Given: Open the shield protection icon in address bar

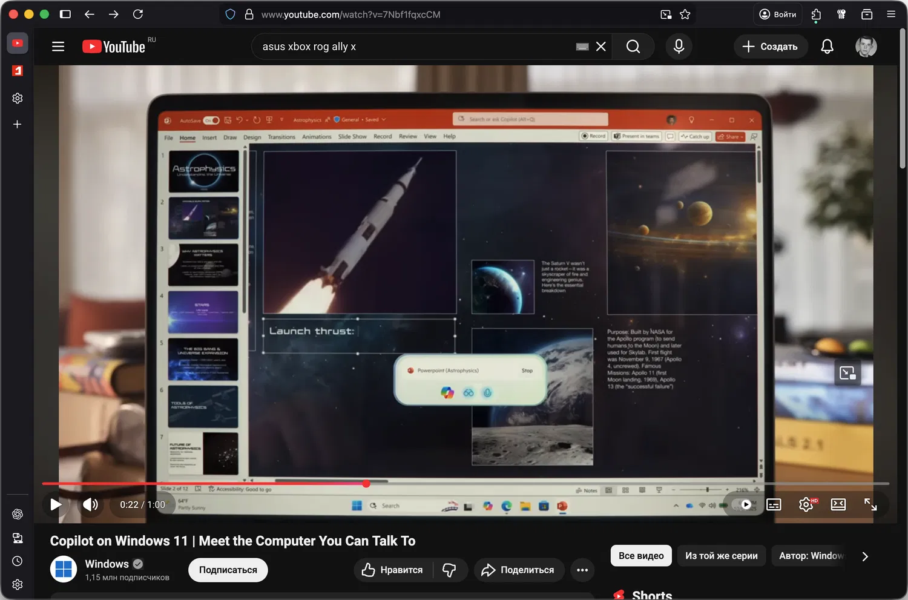Looking at the screenshot, I should [230, 14].
